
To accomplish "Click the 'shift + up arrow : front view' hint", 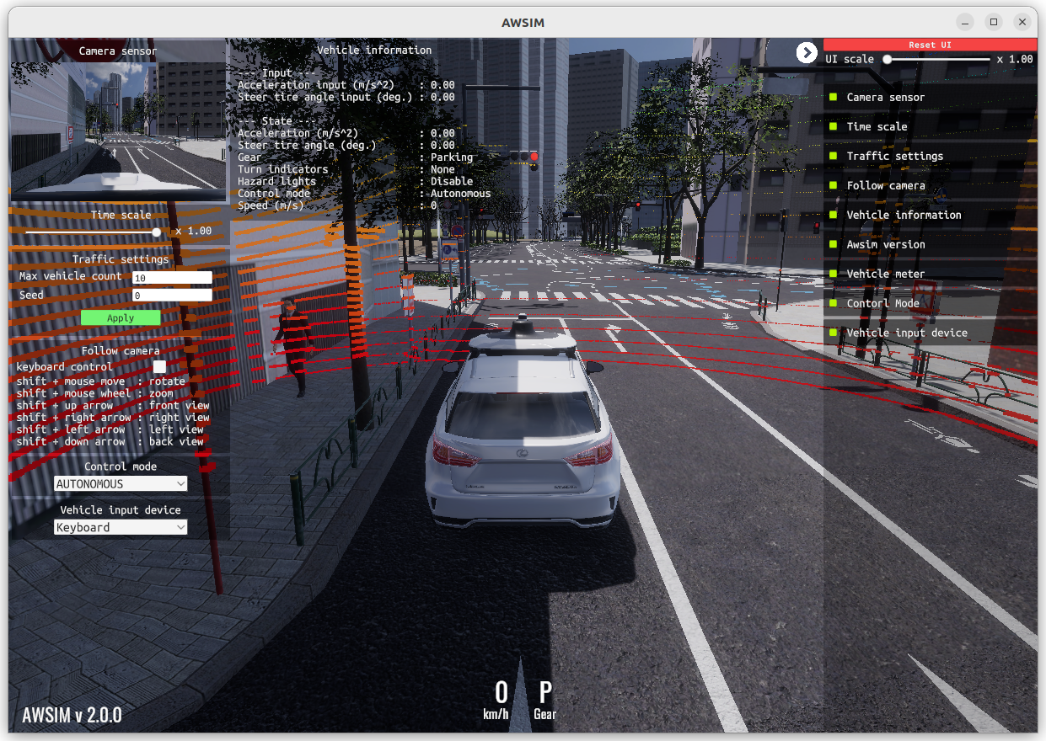I will coord(113,406).
